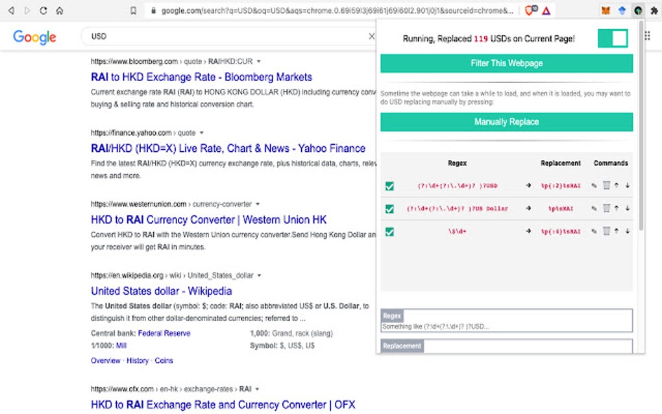Screen dimensions: 662x414
Task: Click the Google logo
Action: pyautogui.click(x=34, y=37)
